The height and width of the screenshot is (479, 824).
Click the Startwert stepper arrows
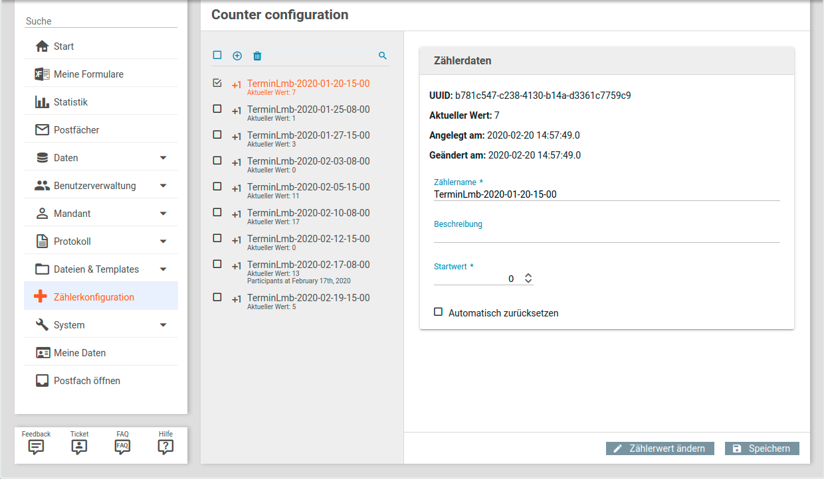[528, 279]
